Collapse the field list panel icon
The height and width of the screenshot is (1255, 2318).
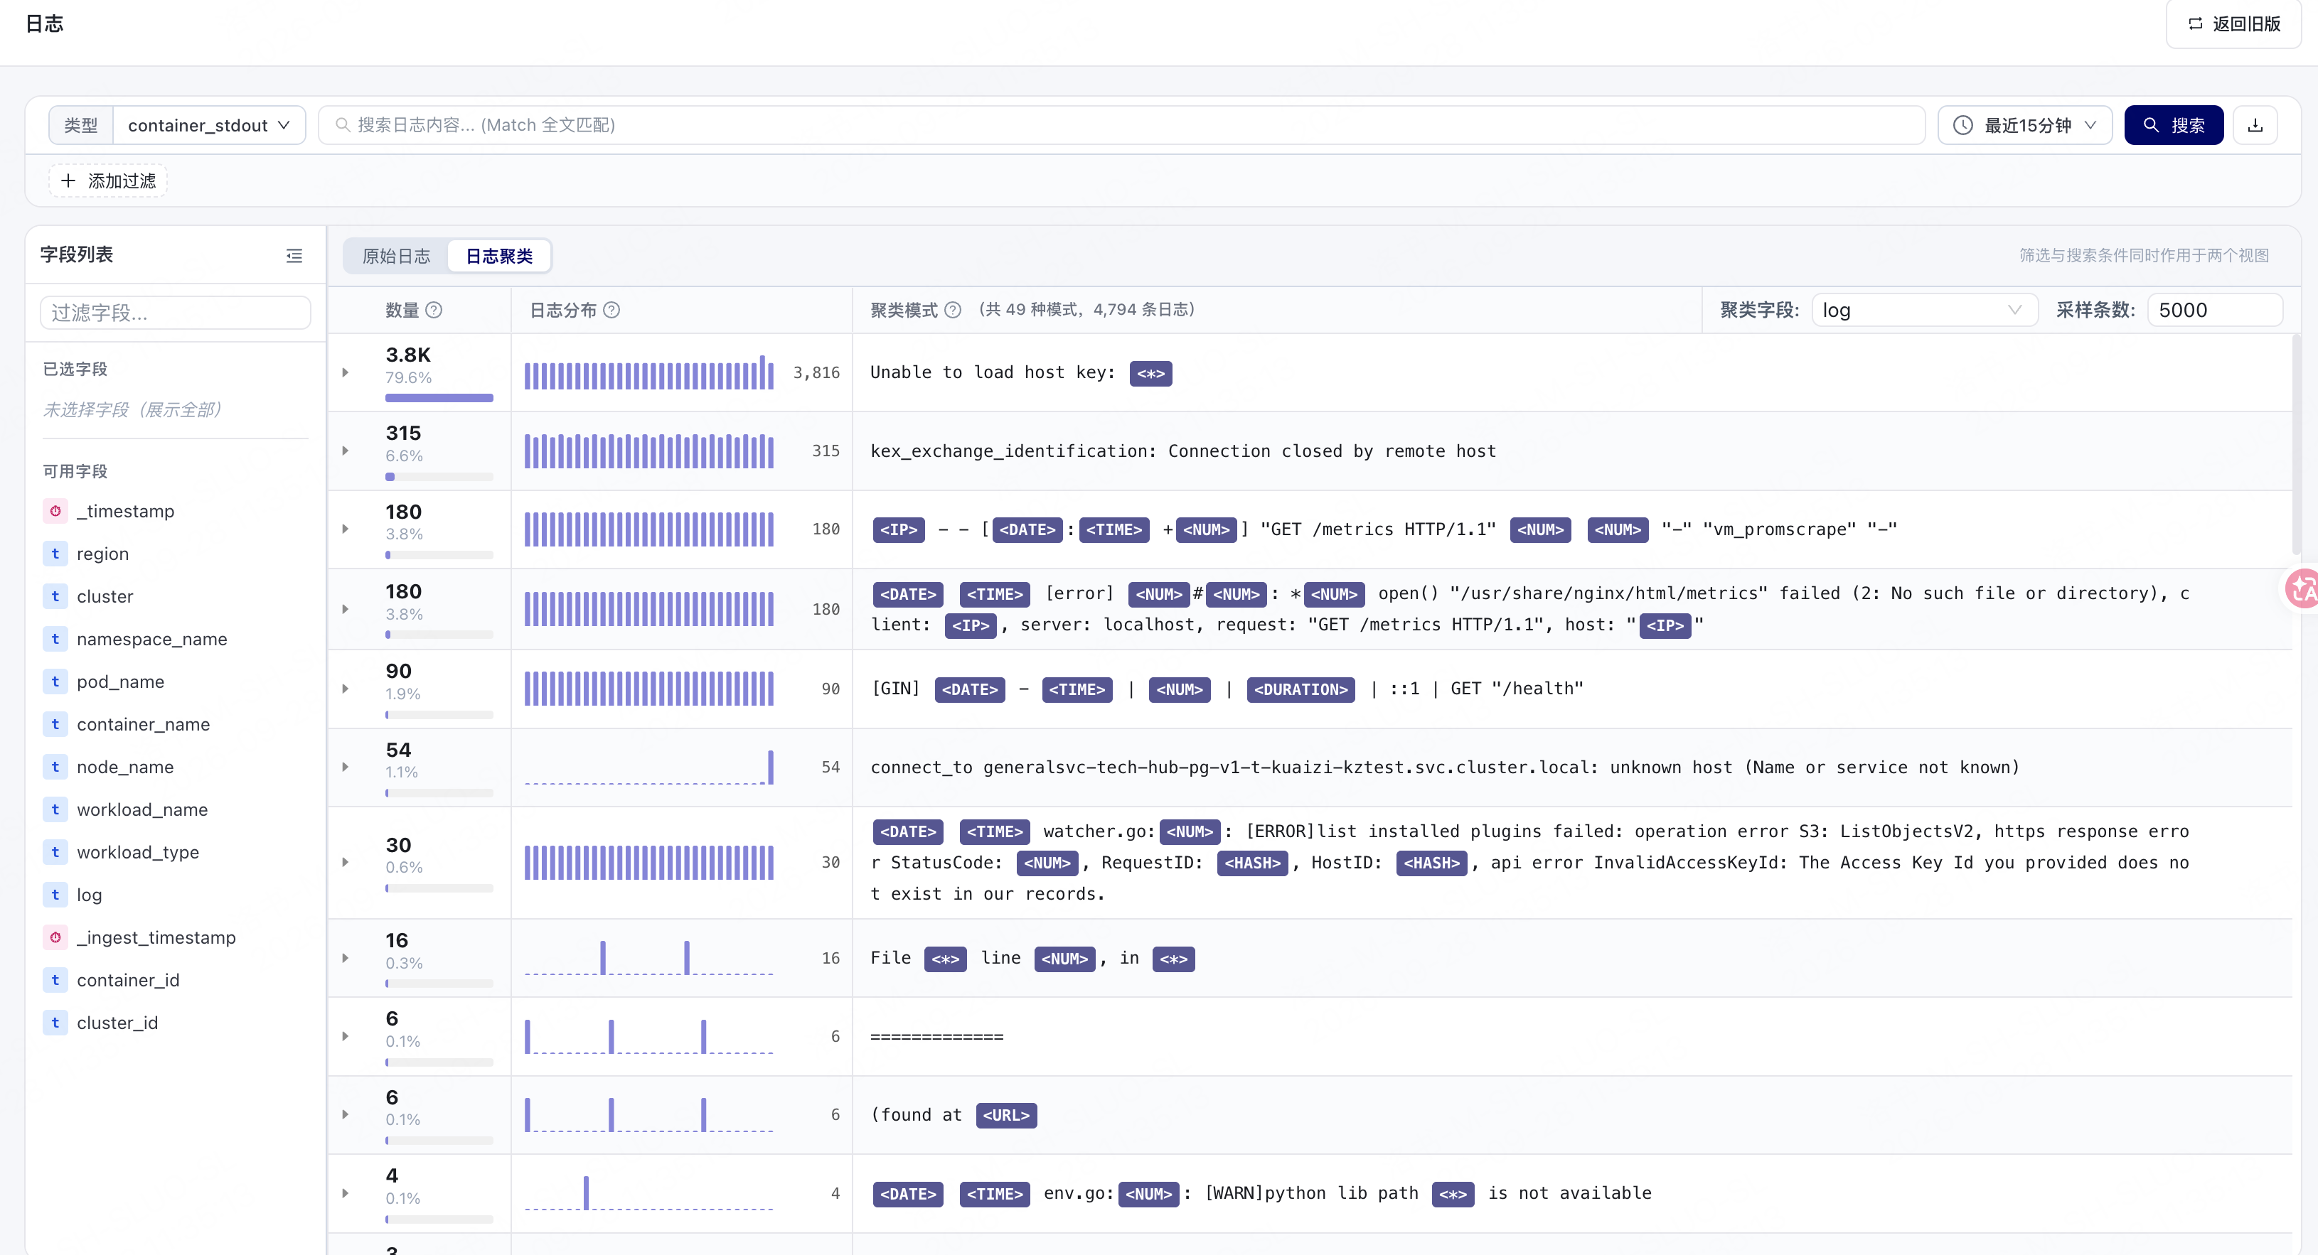click(294, 256)
